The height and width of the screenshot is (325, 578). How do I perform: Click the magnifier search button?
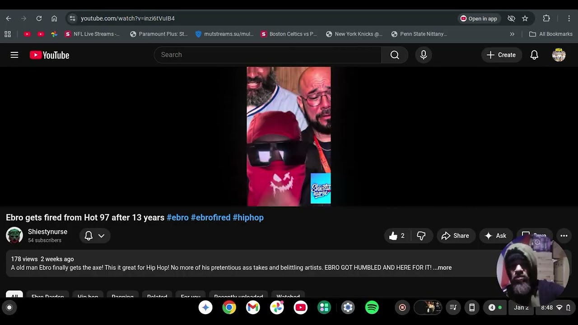[395, 55]
